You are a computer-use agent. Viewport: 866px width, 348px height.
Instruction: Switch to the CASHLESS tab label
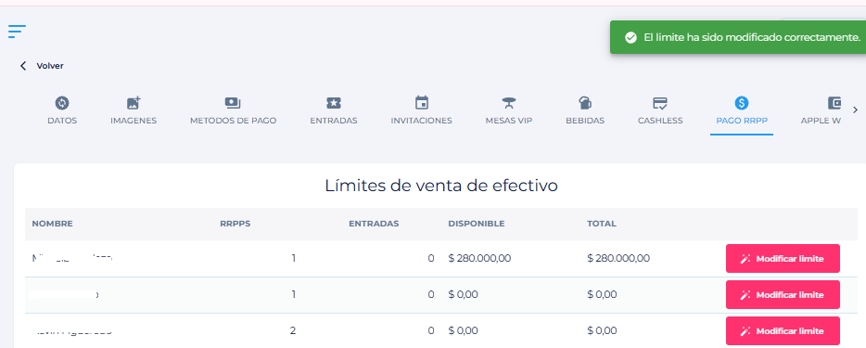pos(660,121)
